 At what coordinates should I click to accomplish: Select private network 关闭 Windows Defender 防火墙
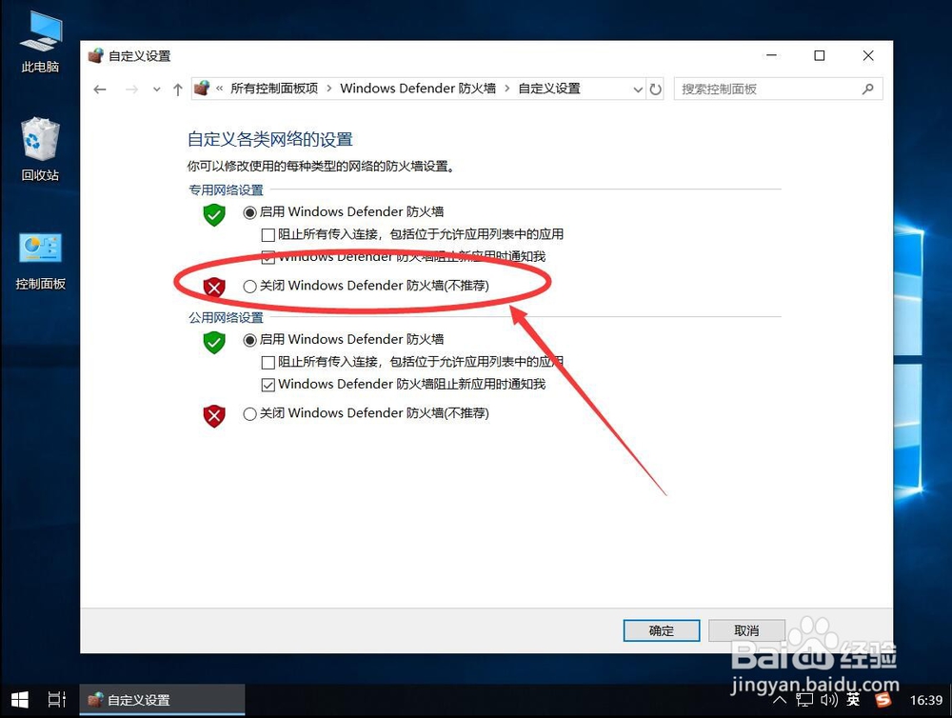[x=249, y=286]
